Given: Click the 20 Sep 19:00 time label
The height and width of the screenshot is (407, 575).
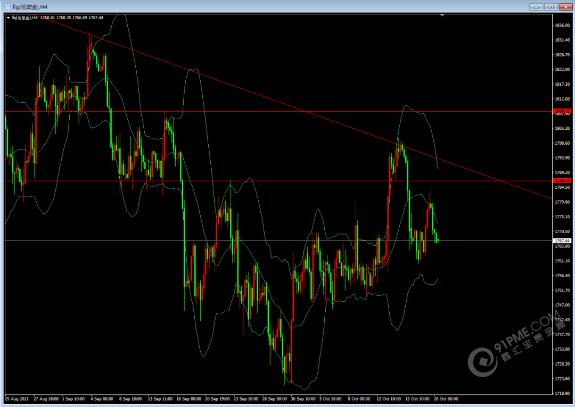Looking at the screenshot, I should (217, 398).
